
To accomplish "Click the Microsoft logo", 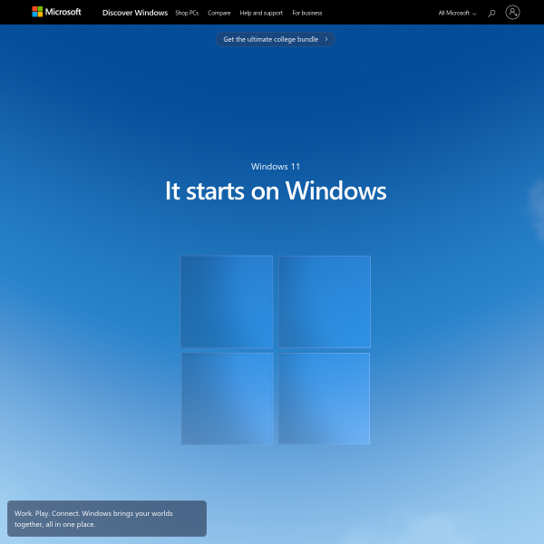I will point(56,12).
